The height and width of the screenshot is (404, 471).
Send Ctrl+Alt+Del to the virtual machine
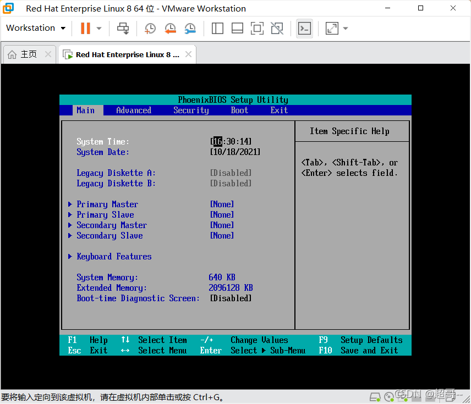[123, 28]
